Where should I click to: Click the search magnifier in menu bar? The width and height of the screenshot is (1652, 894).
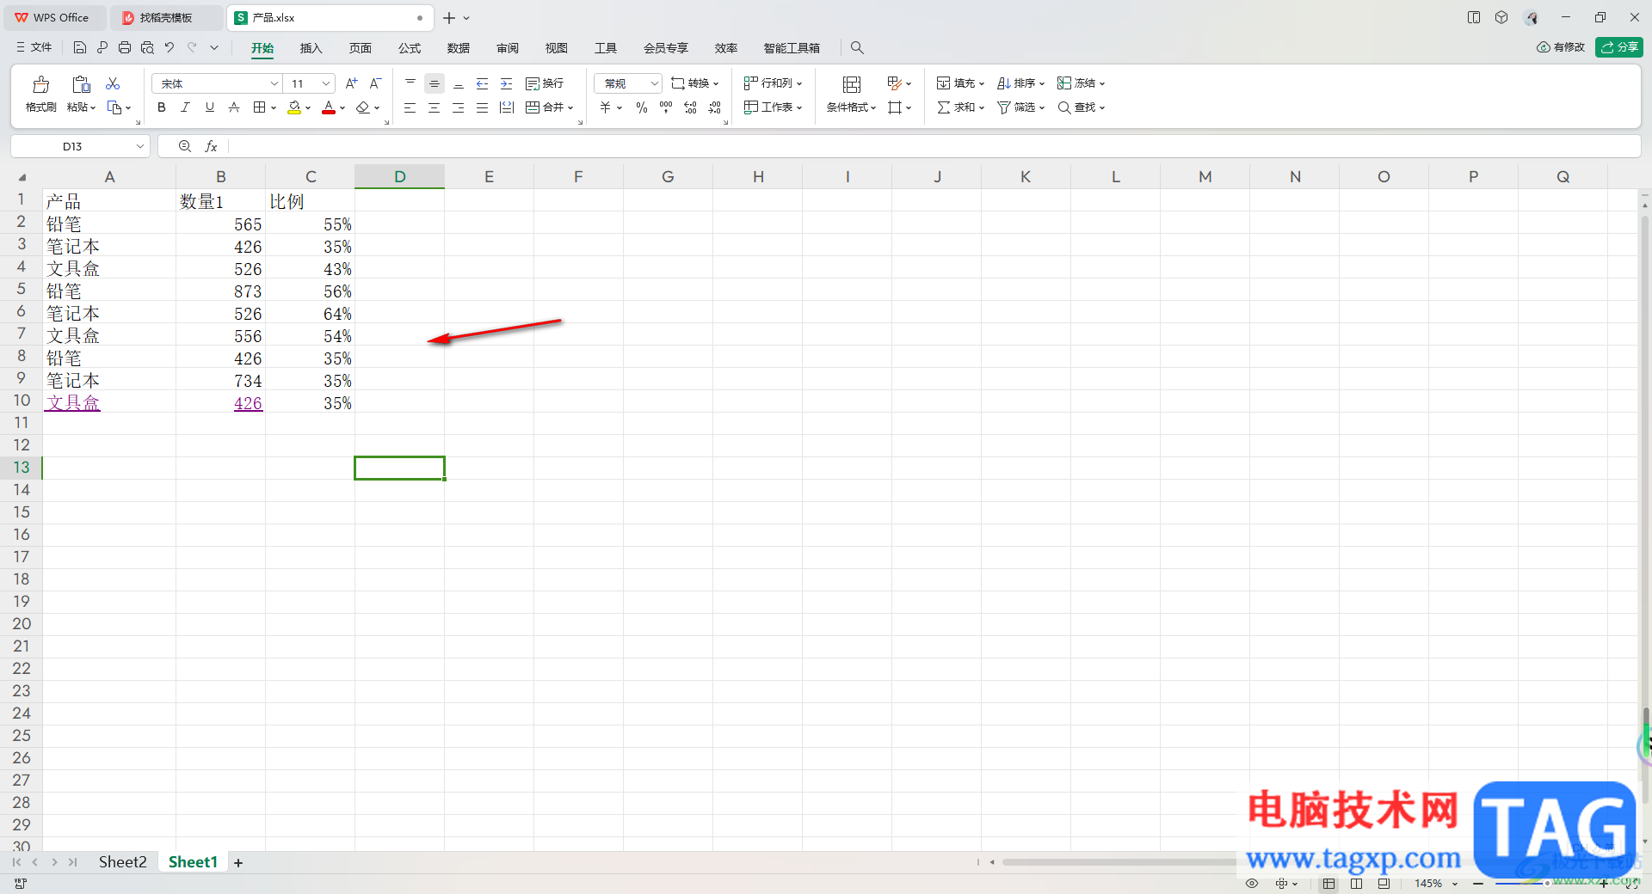point(857,48)
